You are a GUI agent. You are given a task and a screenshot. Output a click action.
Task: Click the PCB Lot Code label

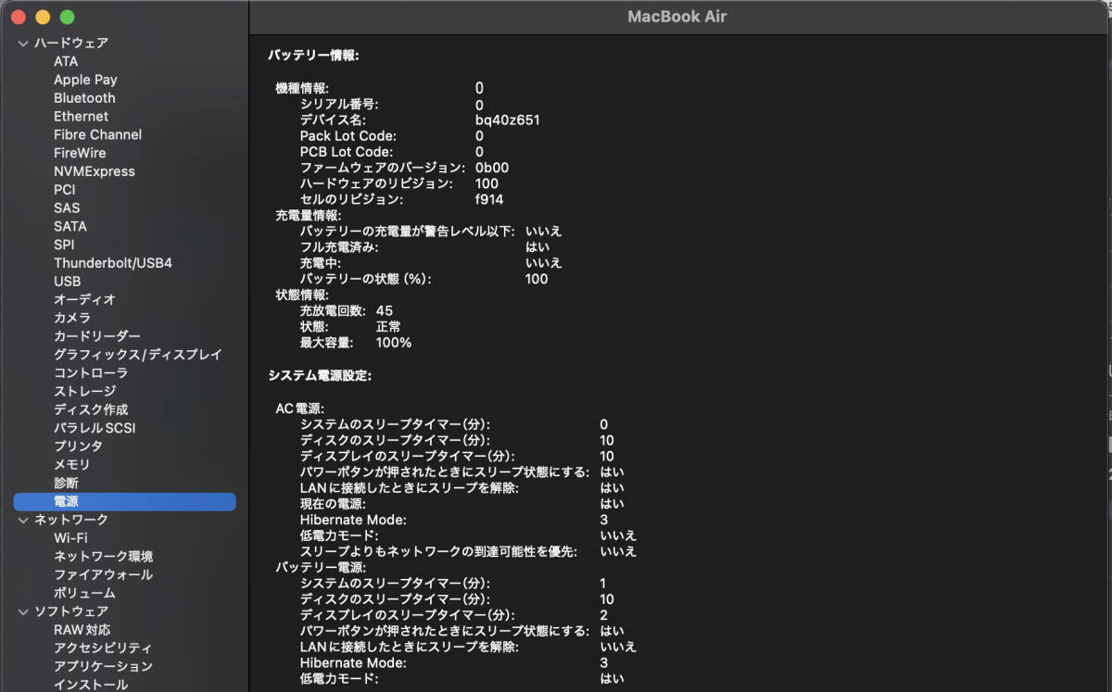(x=346, y=152)
